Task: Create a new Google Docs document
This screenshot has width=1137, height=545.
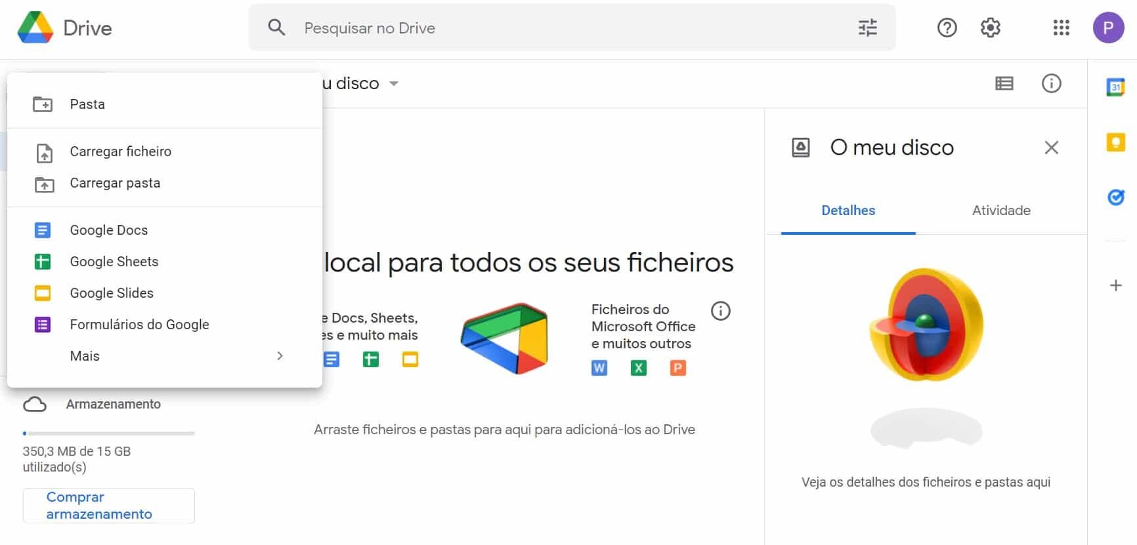Action: point(164,230)
